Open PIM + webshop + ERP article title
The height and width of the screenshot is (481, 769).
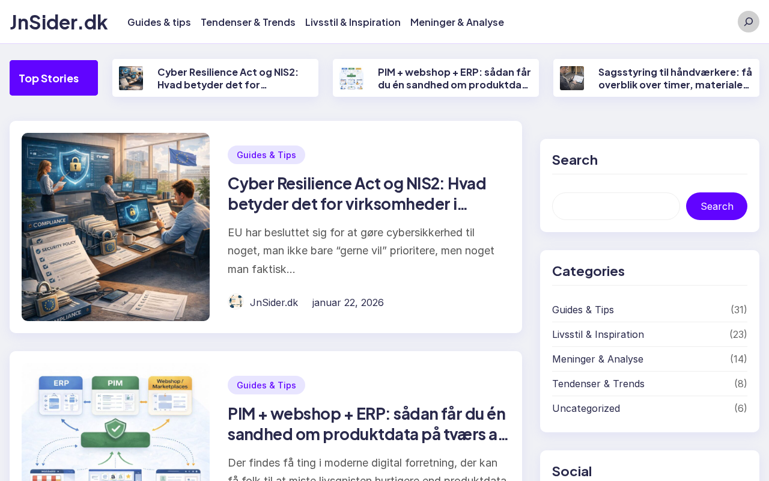click(368, 423)
